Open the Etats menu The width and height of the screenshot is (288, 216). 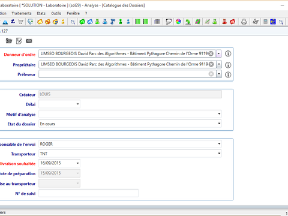(x=41, y=13)
